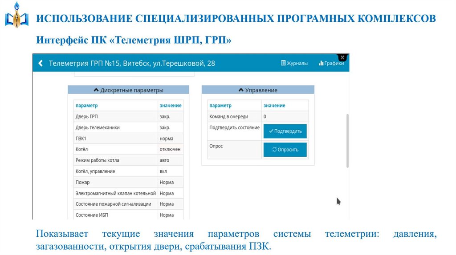
Task: Click the Подтвердить состояние label
Action: click(x=234, y=127)
